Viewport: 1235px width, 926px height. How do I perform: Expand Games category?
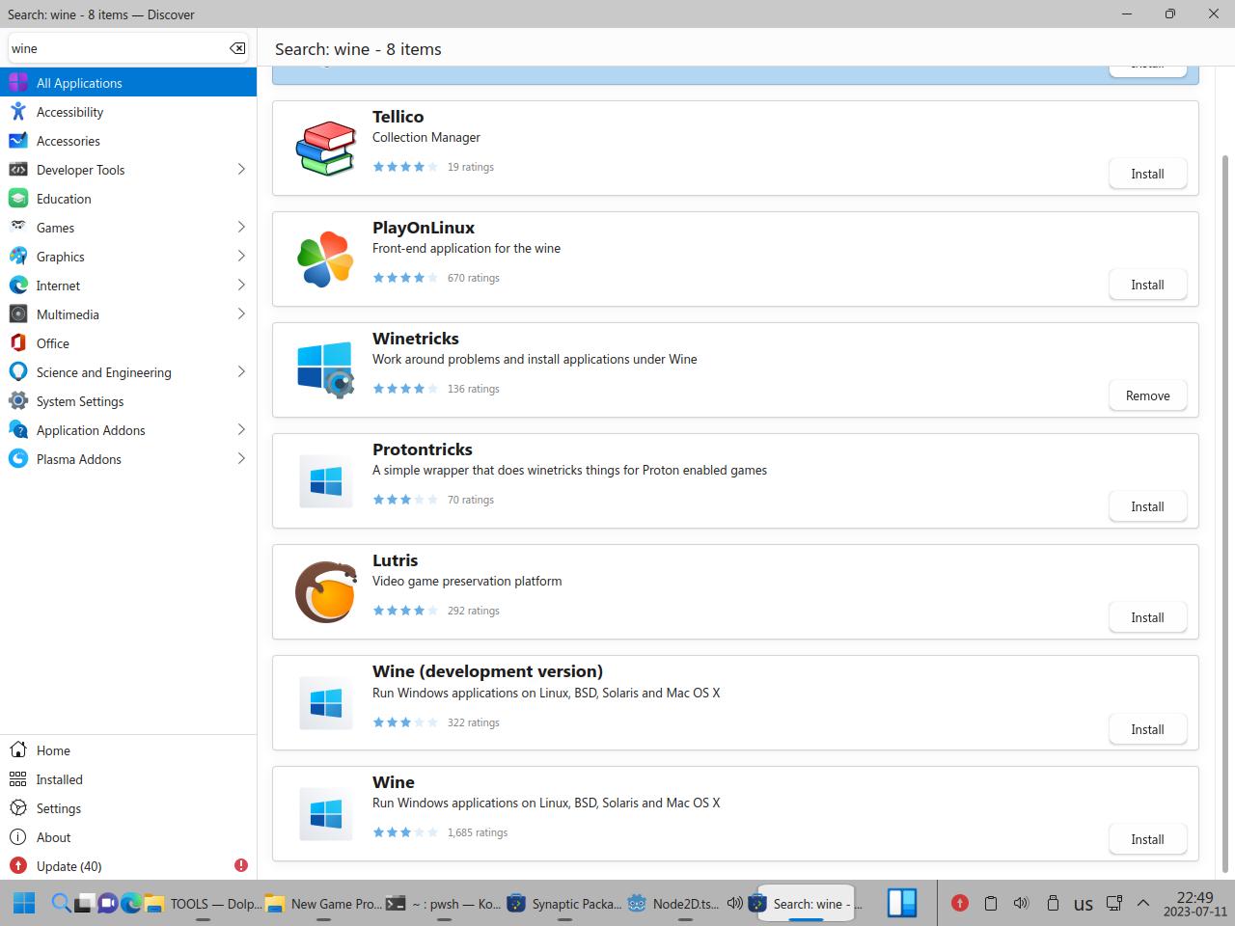241,228
